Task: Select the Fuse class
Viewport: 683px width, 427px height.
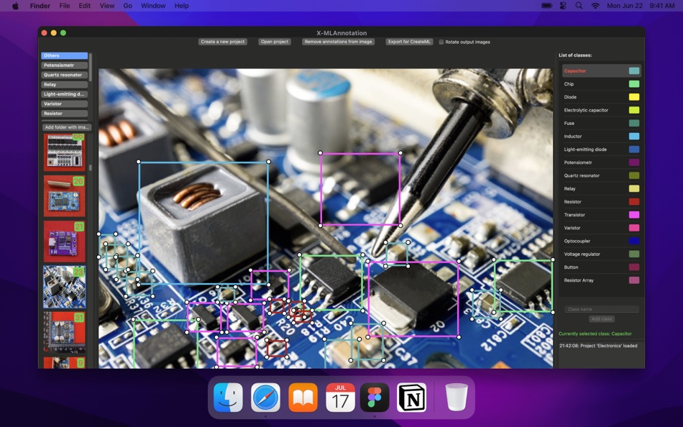Action: 601,123
